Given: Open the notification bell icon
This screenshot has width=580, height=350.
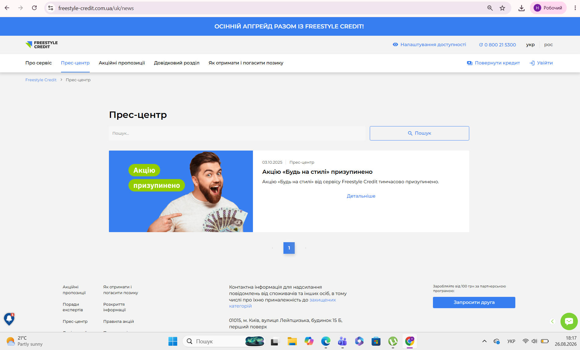Looking at the screenshot, I should [x=9, y=319].
